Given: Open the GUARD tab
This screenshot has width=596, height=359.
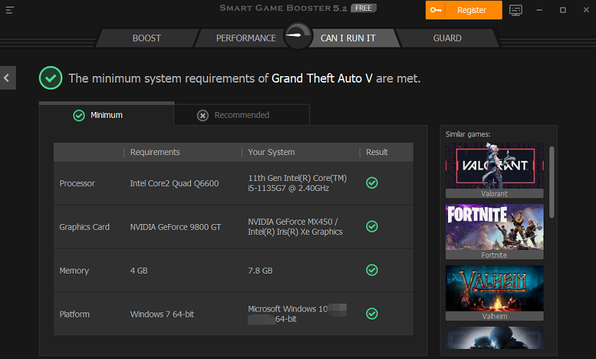Looking at the screenshot, I should 447,38.
